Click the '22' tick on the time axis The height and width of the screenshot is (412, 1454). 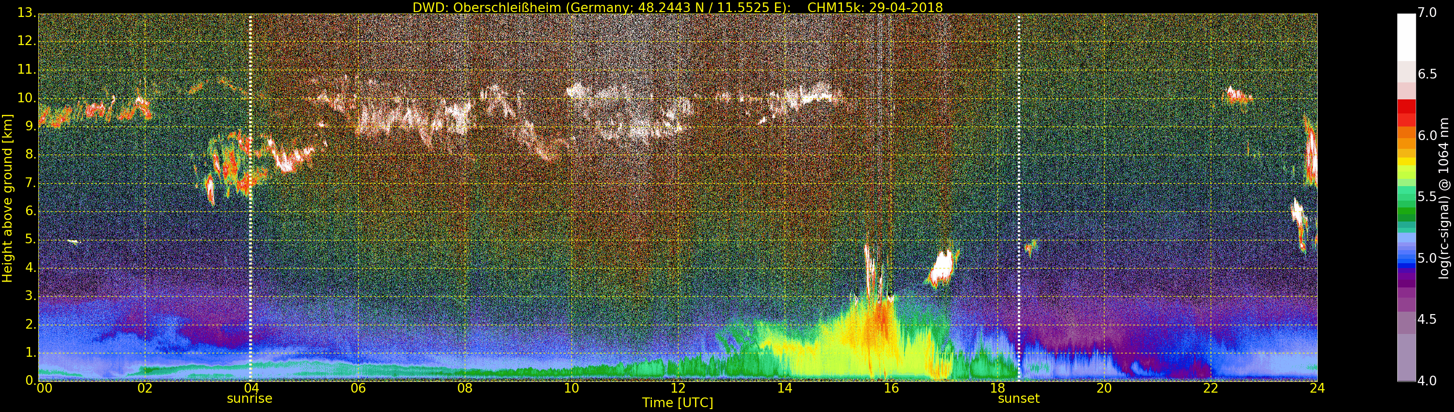[x=1211, y=388]
